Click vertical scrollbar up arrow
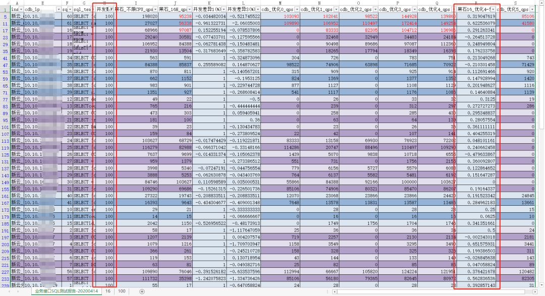 pyautogui.click(x=541, y=3)
